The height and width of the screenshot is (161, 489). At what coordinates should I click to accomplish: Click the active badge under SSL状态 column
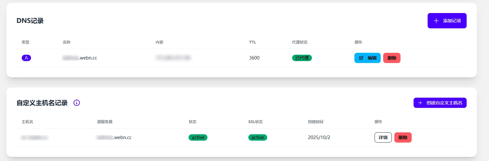[x=258, y=137]
